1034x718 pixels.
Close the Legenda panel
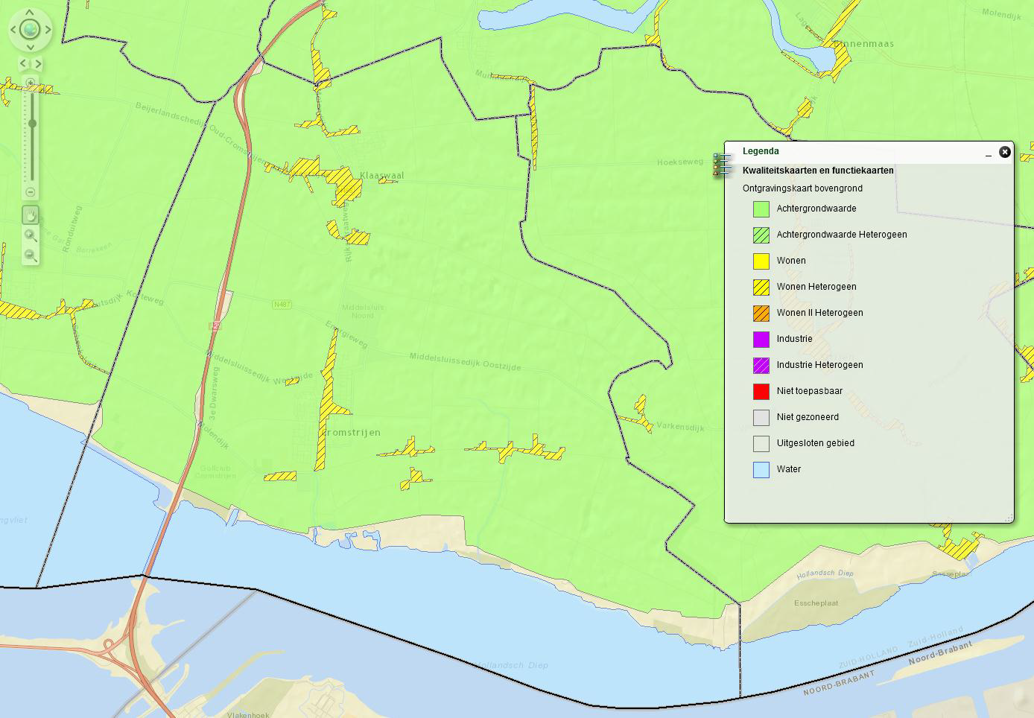click(x=1005, y=152)
